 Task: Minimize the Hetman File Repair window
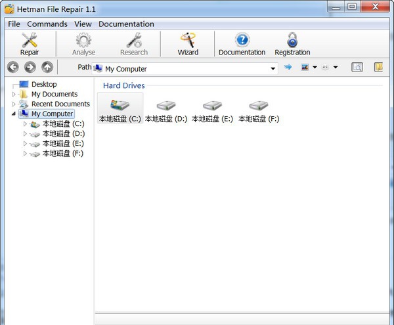point(336,7)
